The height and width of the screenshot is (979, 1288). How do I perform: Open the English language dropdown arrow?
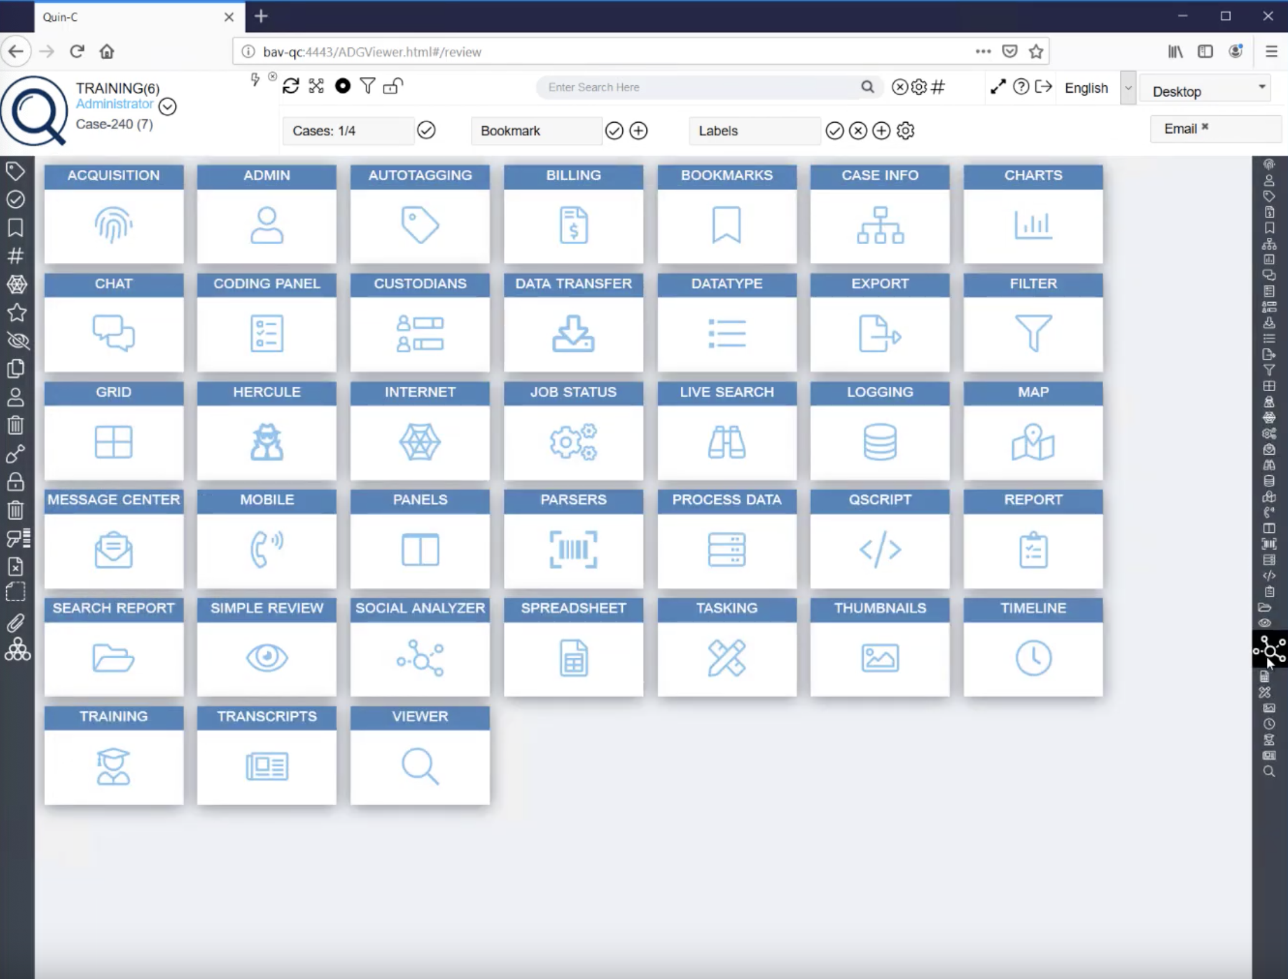[x=1128, y=88]
